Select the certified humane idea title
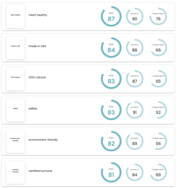This screenshot has height=188, width=177. pos(40,171)
